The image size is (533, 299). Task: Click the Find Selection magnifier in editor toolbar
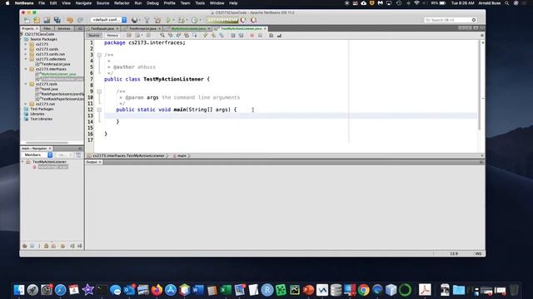[162, 35]
